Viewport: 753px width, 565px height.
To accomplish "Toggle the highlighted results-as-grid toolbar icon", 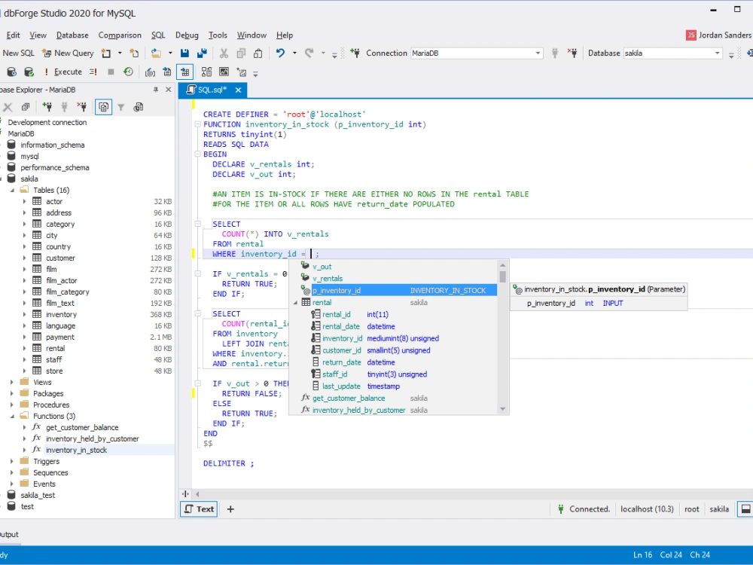I will [x=185, y=72].
